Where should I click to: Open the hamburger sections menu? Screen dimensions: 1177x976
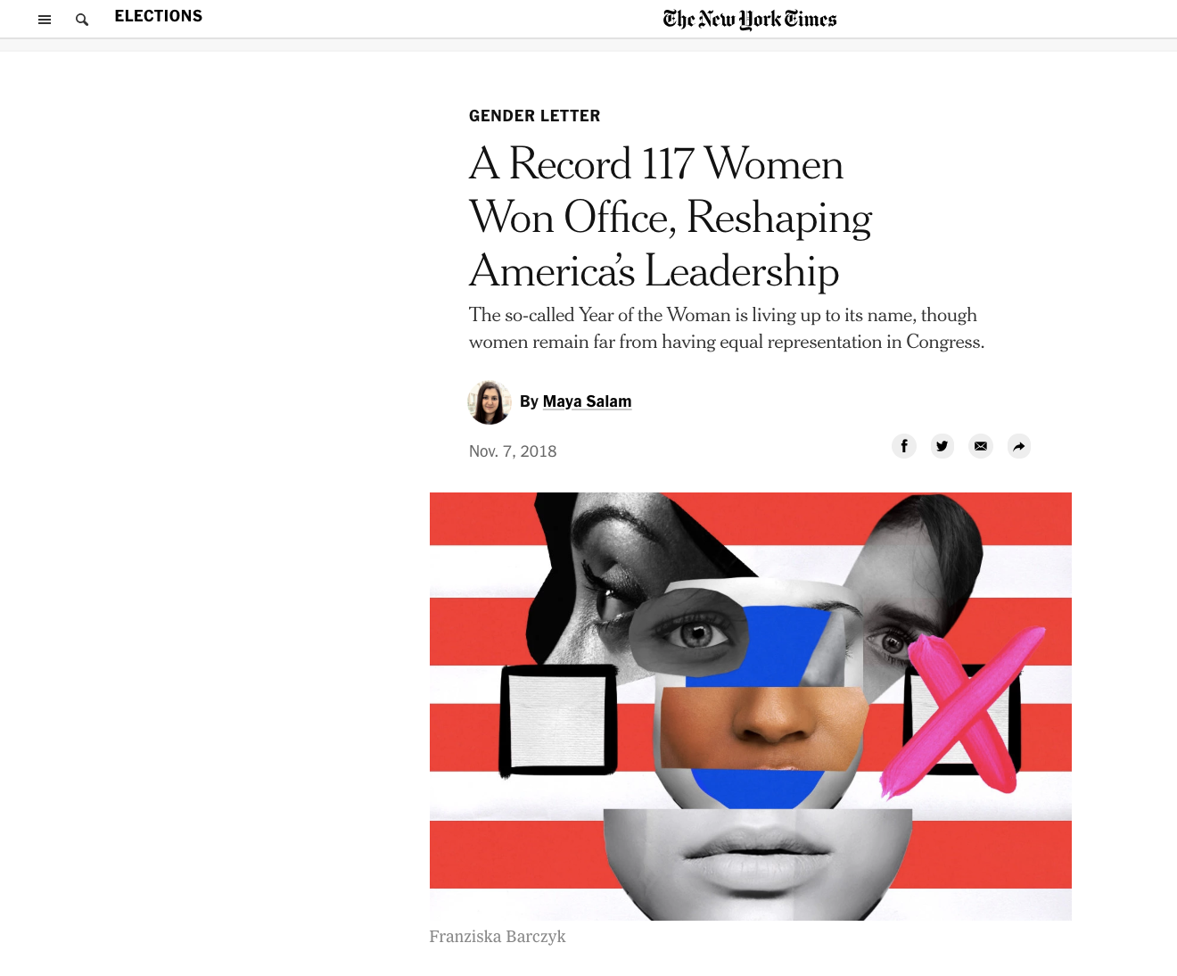[45, 20]
